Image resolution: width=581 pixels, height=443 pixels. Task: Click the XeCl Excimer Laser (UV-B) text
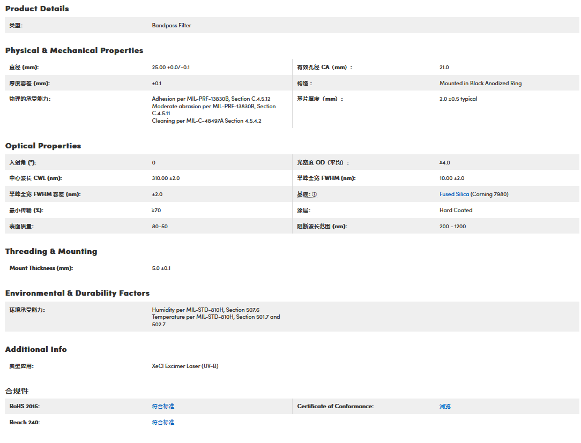[185, 366]
